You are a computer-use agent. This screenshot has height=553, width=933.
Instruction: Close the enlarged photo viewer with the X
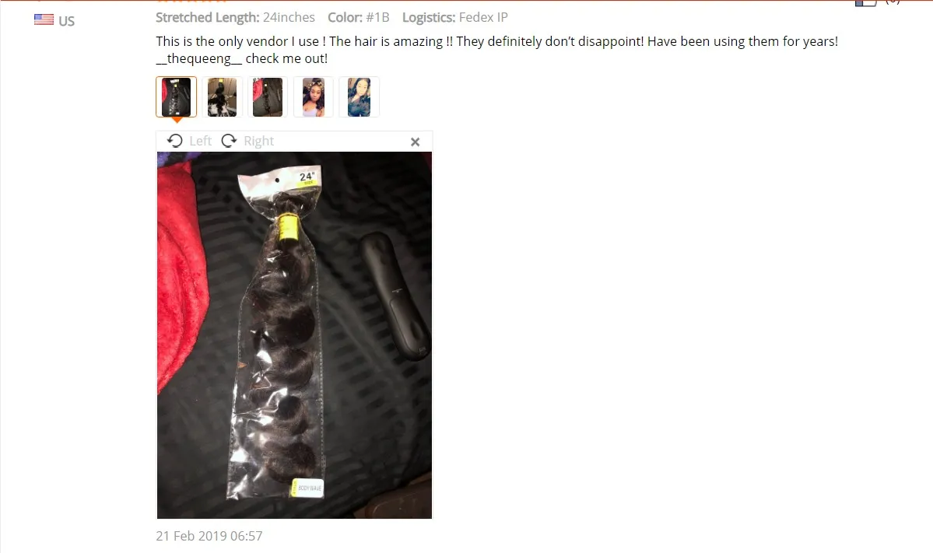tap(416, 142)
